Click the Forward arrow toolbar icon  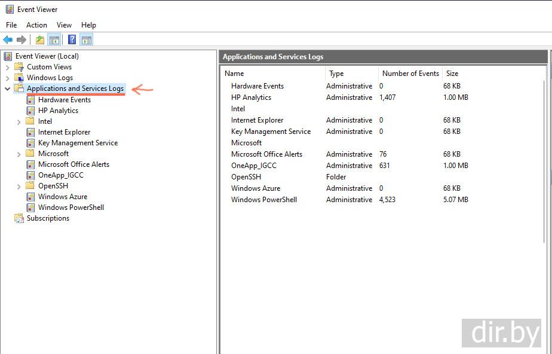pyautogui.click(x=22, y=40)
